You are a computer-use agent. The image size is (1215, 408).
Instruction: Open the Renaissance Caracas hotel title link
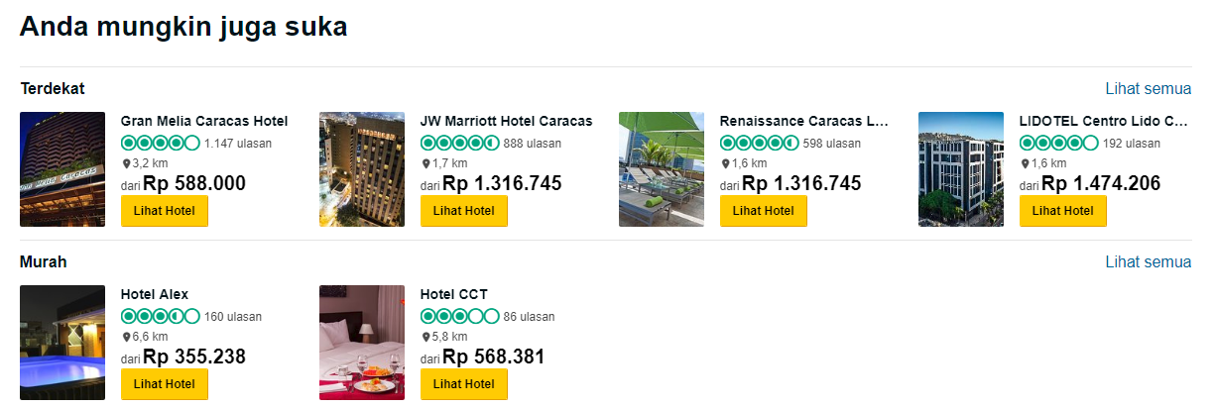click(803, 121)
